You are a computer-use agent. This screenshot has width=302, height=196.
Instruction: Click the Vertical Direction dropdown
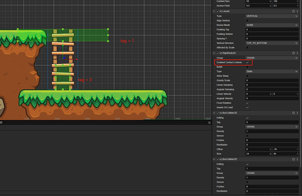tap(272, 43)
